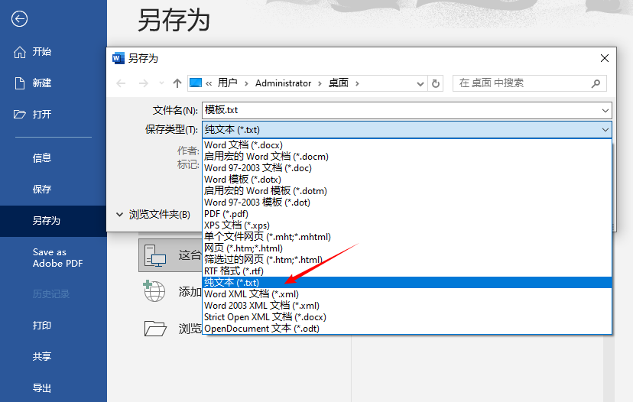Click 桌面 in the path breadcrumb
Viewport: 633px width, 402px height.
click(x=339, y=83)
